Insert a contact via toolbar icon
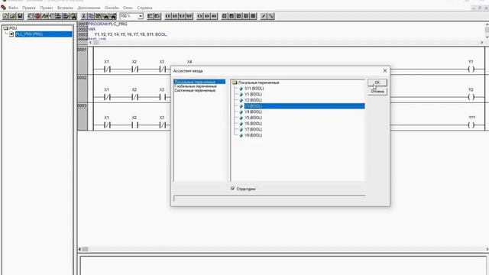Screen dimensions: 489x275 pyautogui.click(x=168, y=16)
